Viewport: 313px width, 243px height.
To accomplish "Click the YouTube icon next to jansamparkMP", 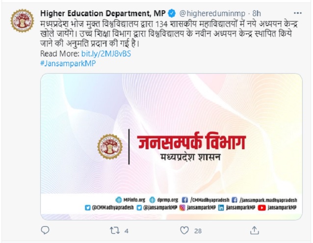I will pyautogui.click(x=261, y=208).
